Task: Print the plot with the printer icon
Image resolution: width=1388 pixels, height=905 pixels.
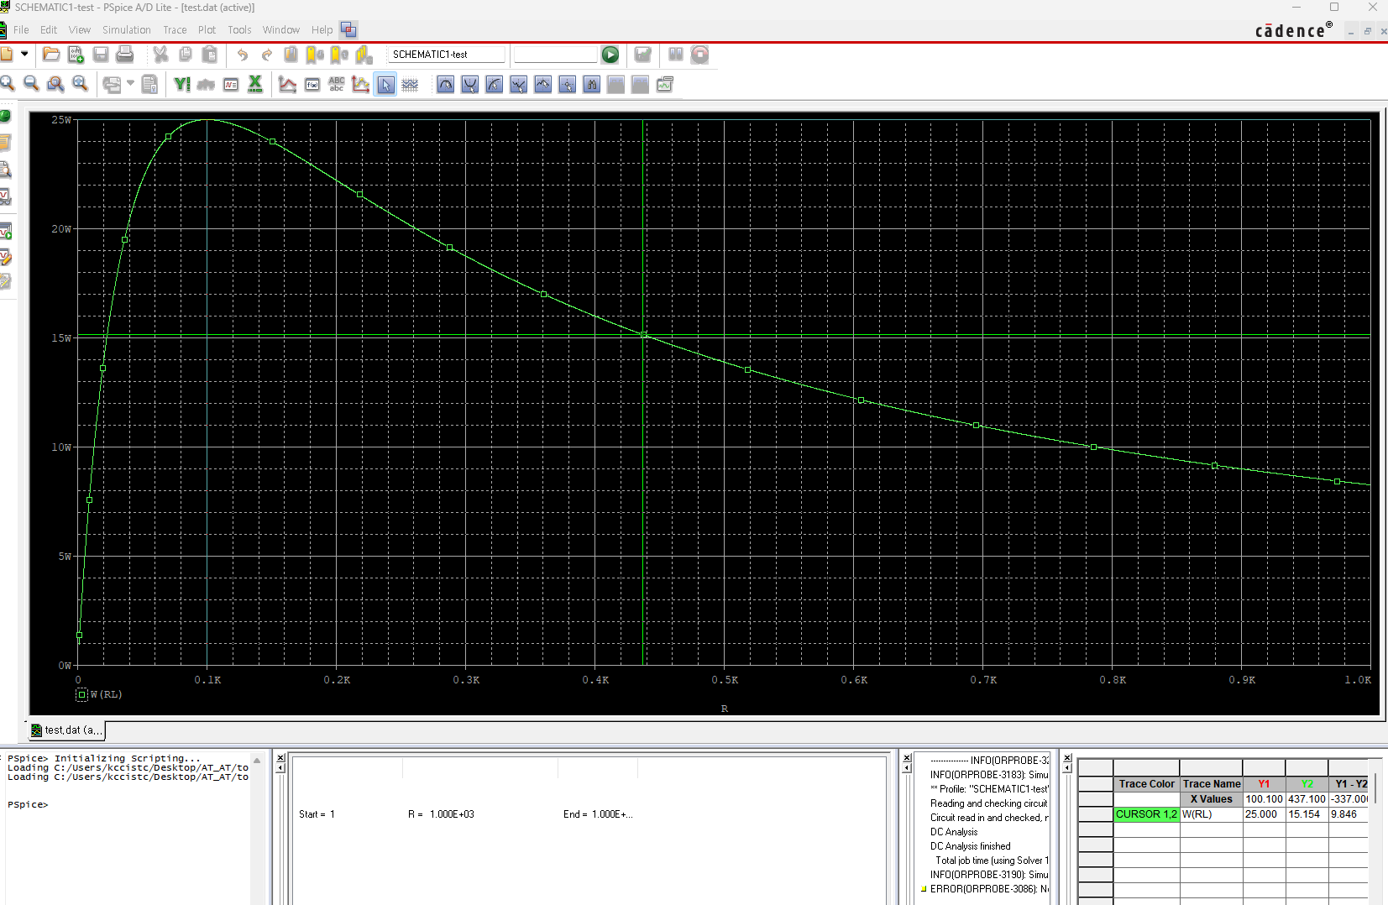Action: [x=125, y=55]
